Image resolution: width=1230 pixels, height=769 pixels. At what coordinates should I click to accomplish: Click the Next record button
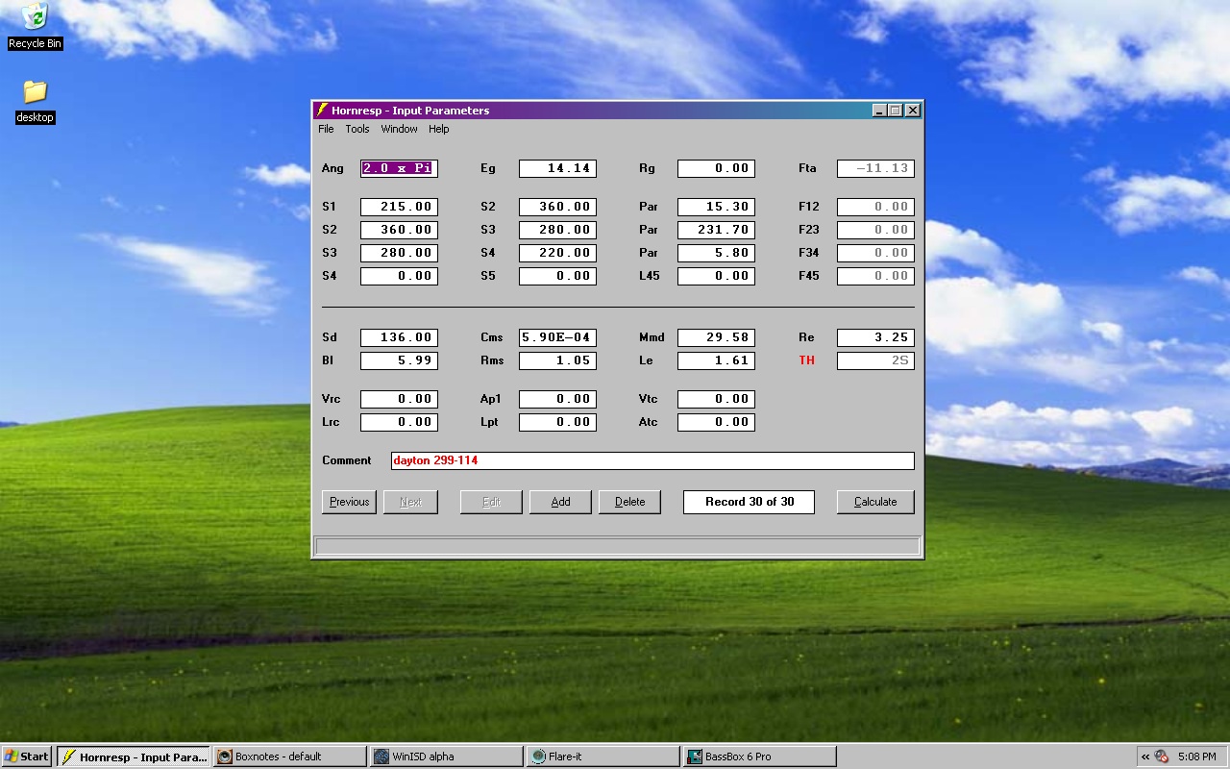tap(410, 502)
